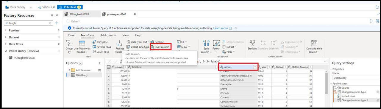Open the year column filter dropdown
This screenshot has height=109, width=381.
[270, 67]
